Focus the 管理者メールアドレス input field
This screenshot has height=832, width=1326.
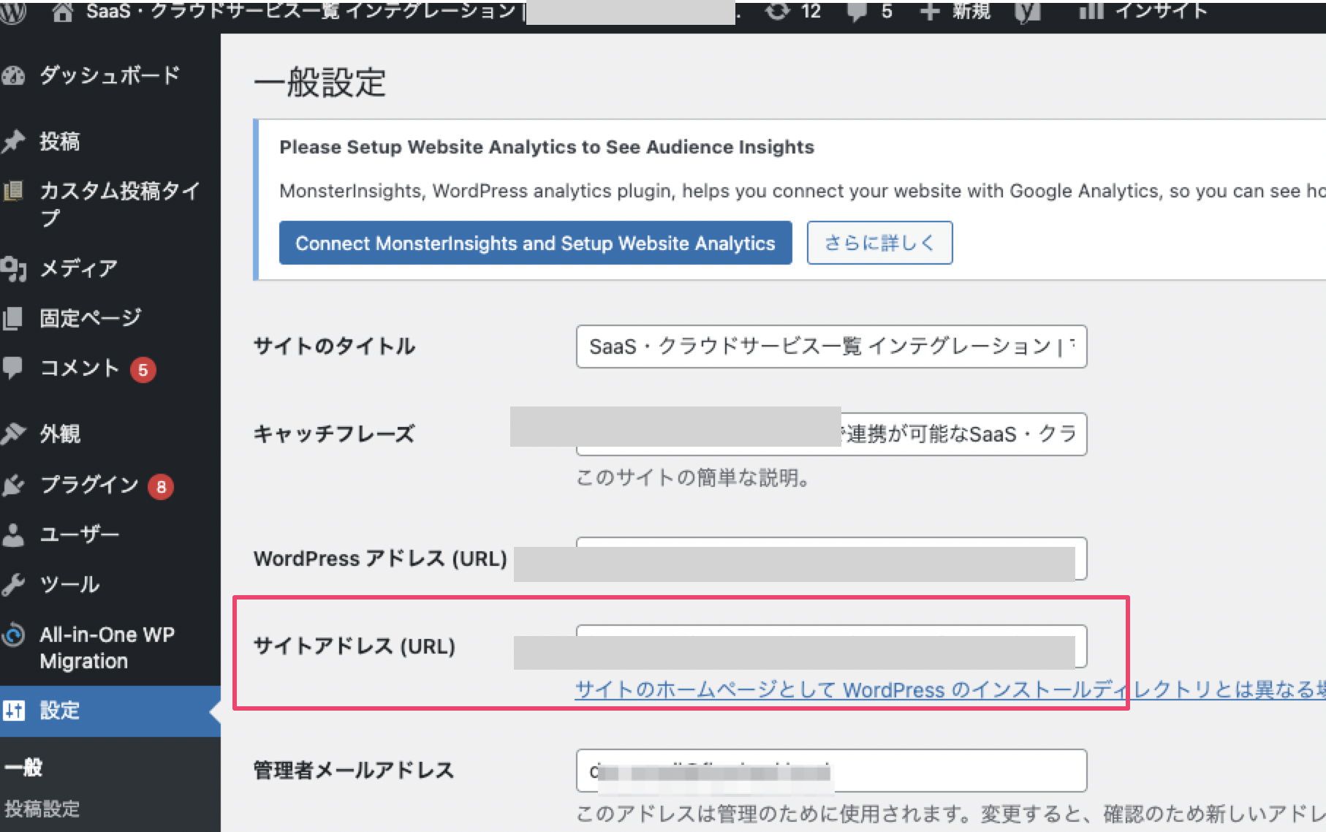[x=831, y=771]
